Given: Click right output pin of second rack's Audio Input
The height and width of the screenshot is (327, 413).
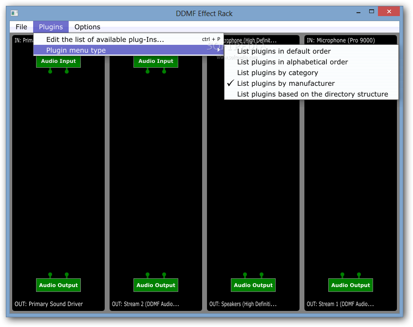Looking at the screenshot, I should click(164, 71).
